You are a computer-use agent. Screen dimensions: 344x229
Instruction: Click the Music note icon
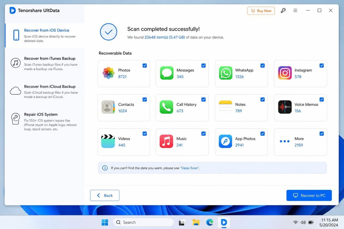(x=166, y=141)
